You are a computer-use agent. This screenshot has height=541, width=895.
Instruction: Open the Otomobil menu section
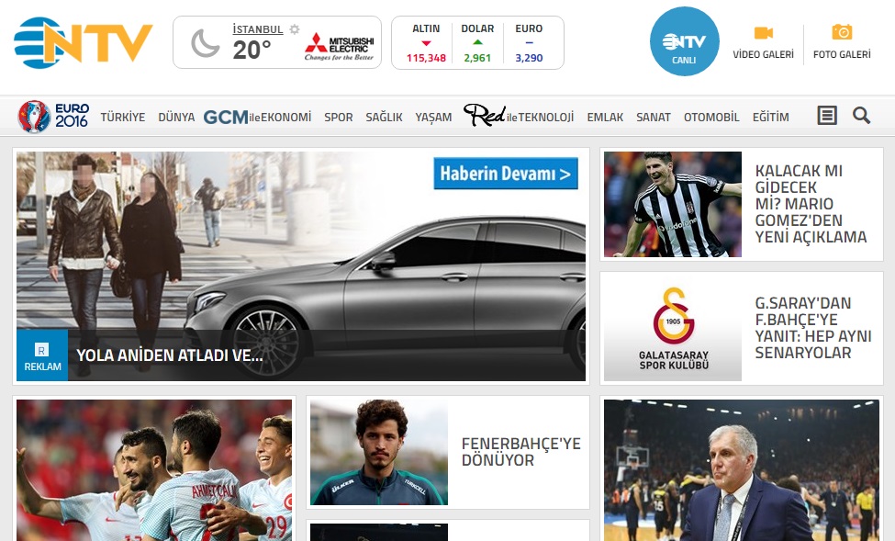(x=711, y=118)
